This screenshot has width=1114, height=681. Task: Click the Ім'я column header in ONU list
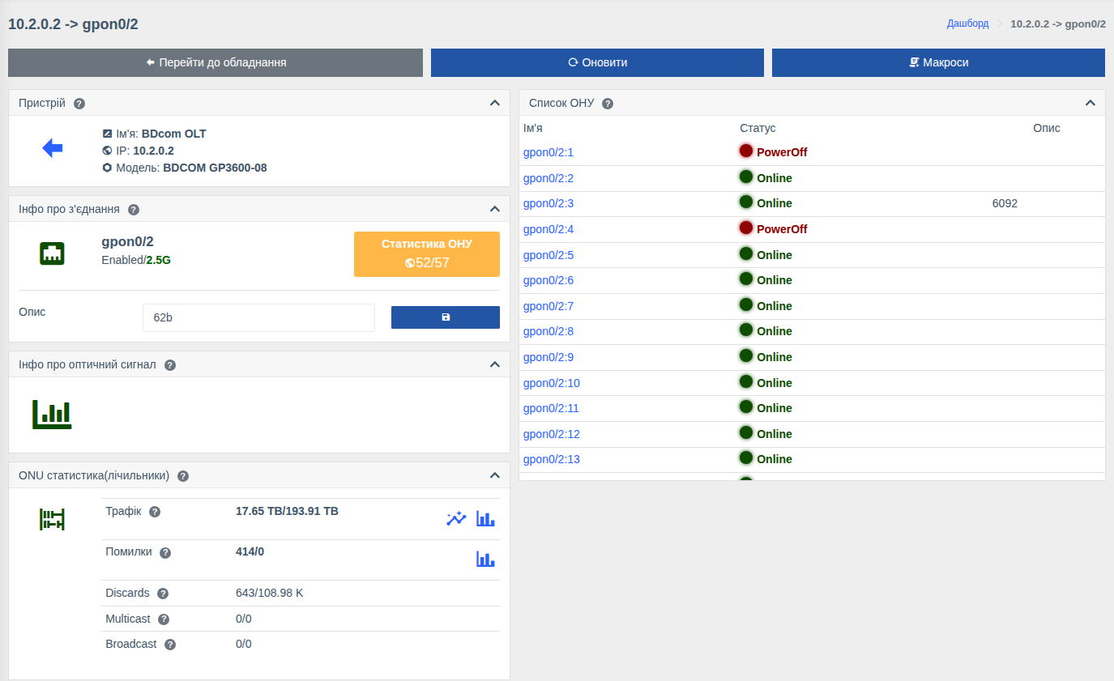[x=533, y=128]
